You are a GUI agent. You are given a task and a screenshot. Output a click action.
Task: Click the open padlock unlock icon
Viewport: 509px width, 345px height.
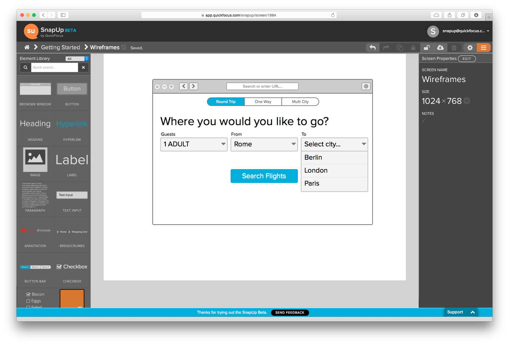[x=427, y=47]
